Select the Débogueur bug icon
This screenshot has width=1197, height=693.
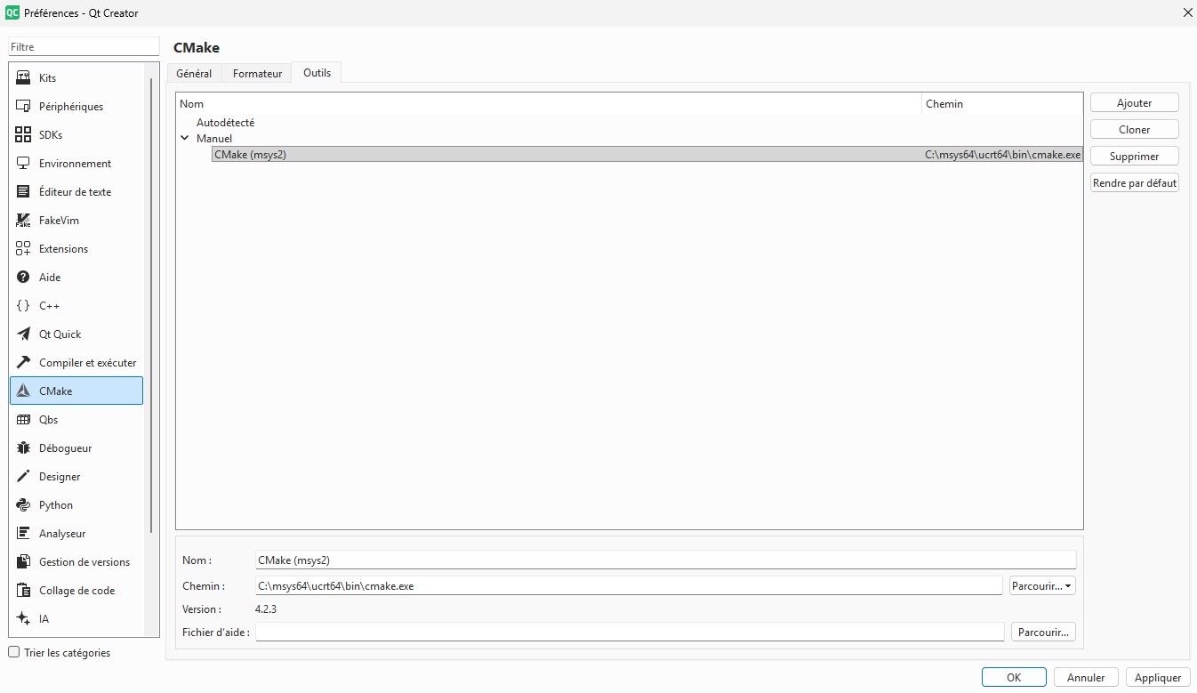[x=24, y=448]
